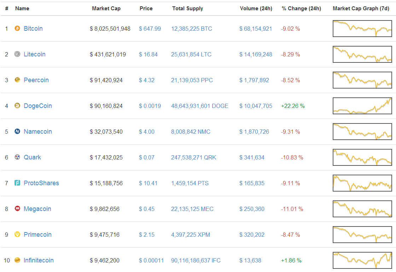Click the supply 12,385,225 BTC
Screen dimensions: 396x272
point(192,29)
